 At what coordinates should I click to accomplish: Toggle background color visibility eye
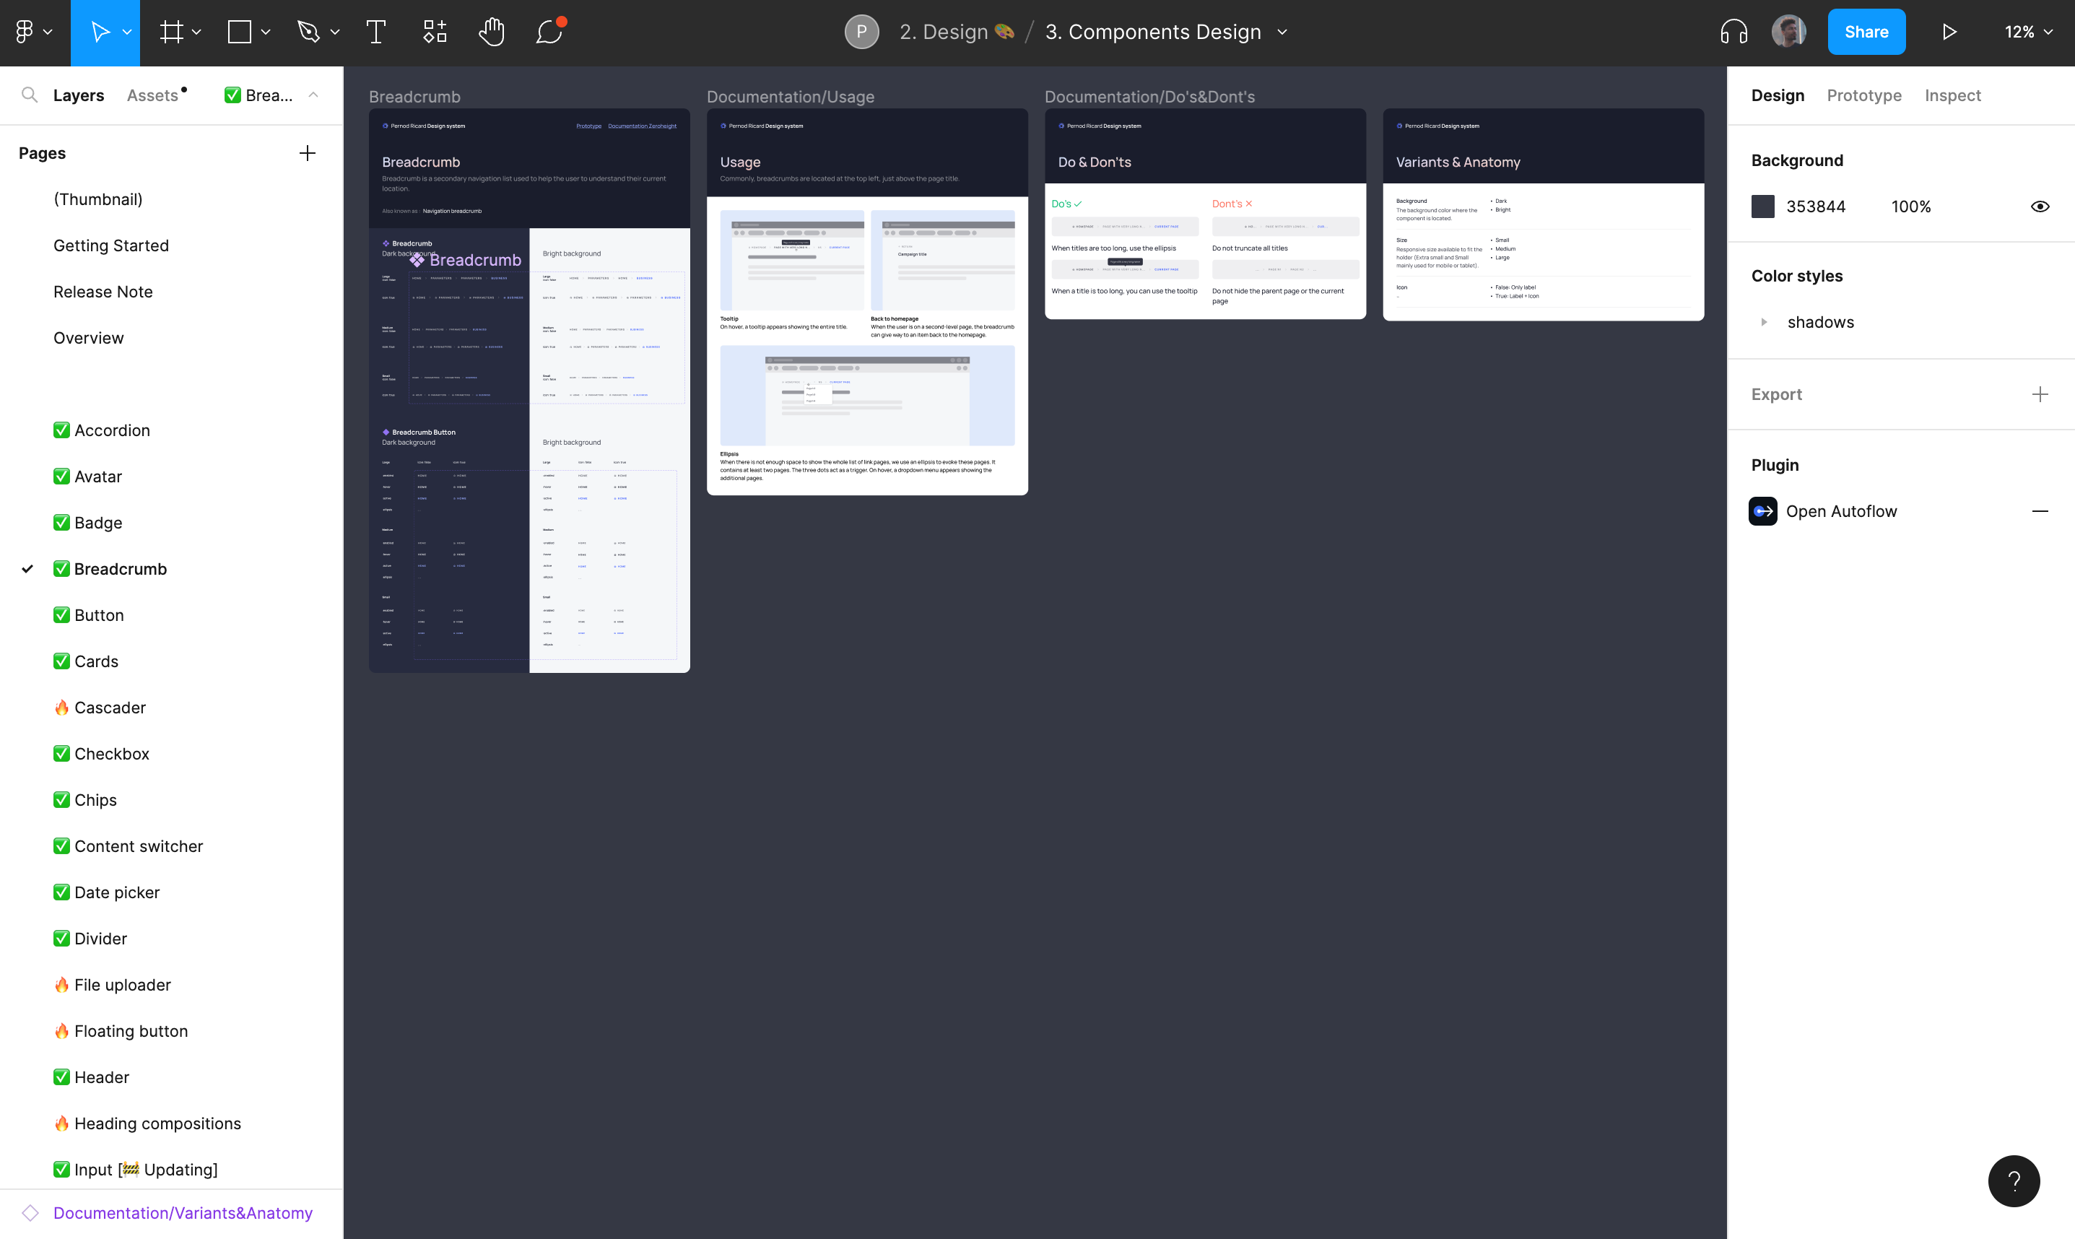(2039, 207)
